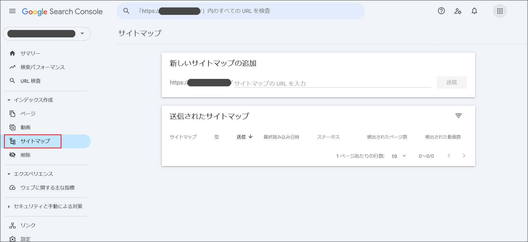Open 検索パフォーマンス report
The height and width of the screenshot is (242, 528).
[43, 67]
